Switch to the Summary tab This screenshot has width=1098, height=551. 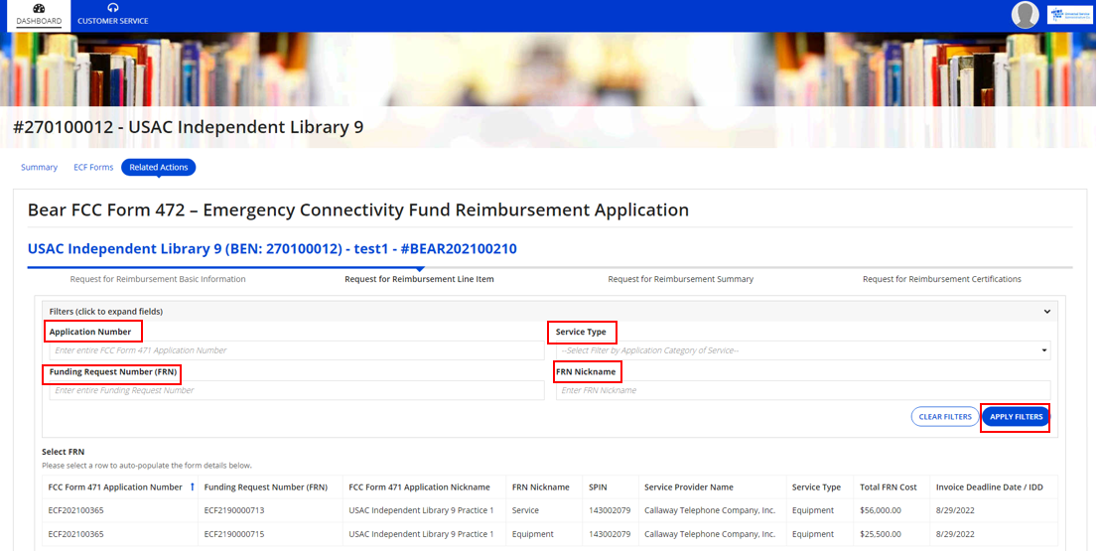tap(40, 168)
